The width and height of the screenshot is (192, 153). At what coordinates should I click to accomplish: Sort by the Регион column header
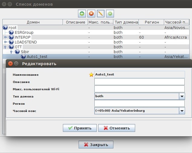pyautogui.click(x=151, y=22)
